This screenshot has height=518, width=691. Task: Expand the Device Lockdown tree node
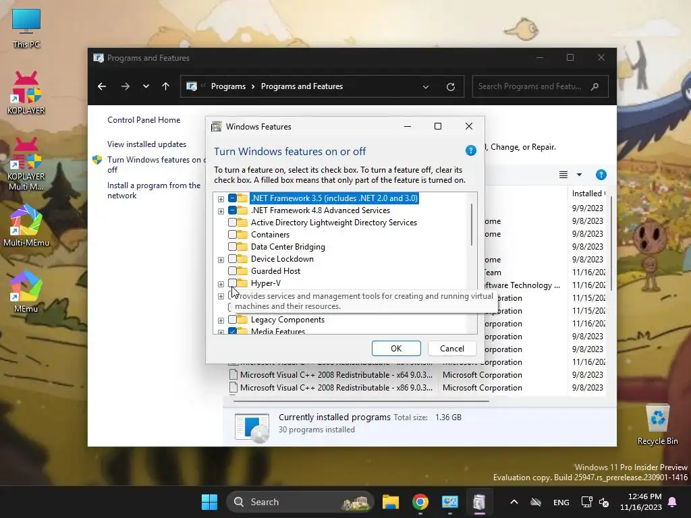point(221,260)
